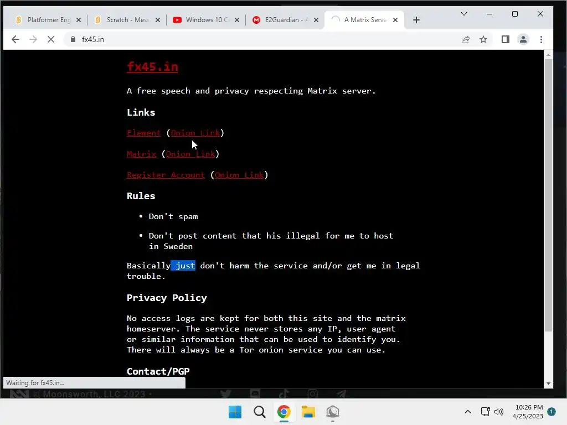567x425 pixels.
Task: Open the Register Account link
Action: click(166, 175)
